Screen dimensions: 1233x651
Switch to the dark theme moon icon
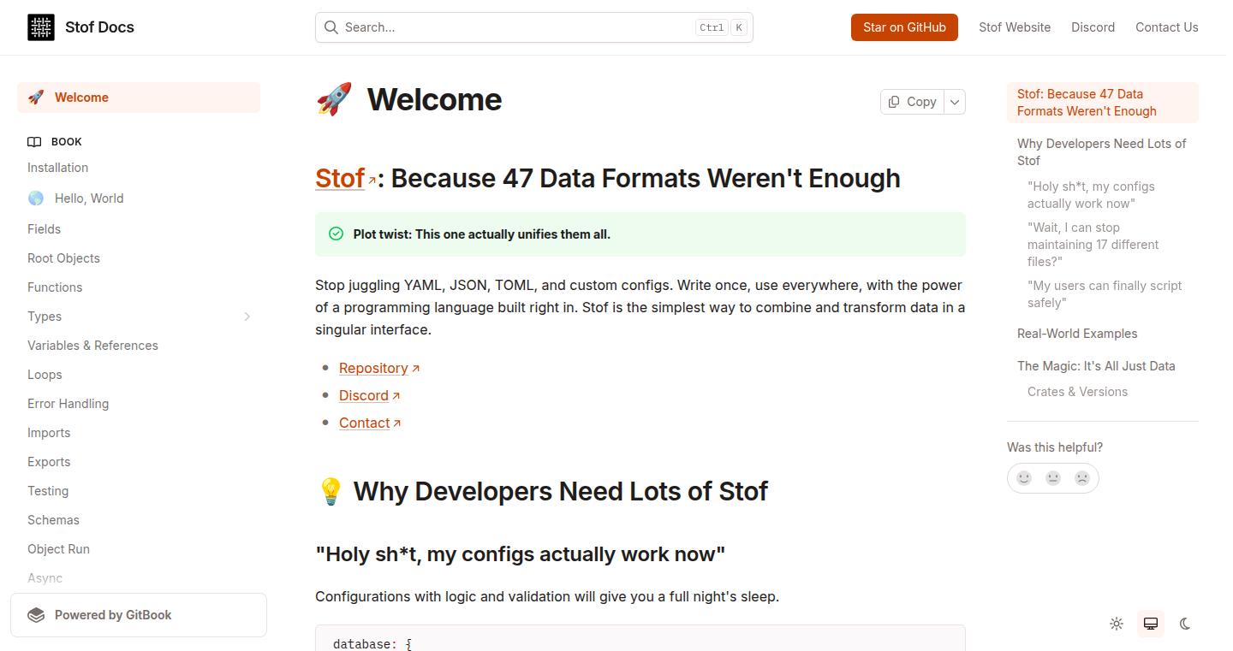click(x=1185, y=624)
